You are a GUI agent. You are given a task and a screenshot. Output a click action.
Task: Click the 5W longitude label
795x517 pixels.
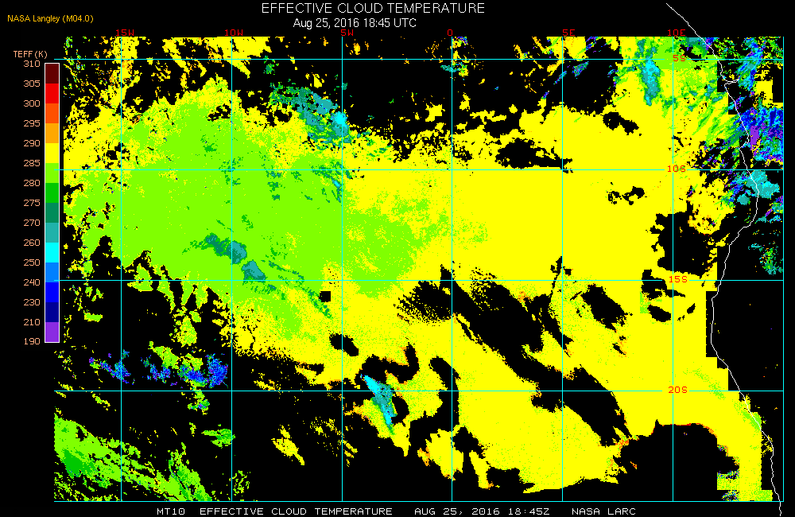pos(347,33)
